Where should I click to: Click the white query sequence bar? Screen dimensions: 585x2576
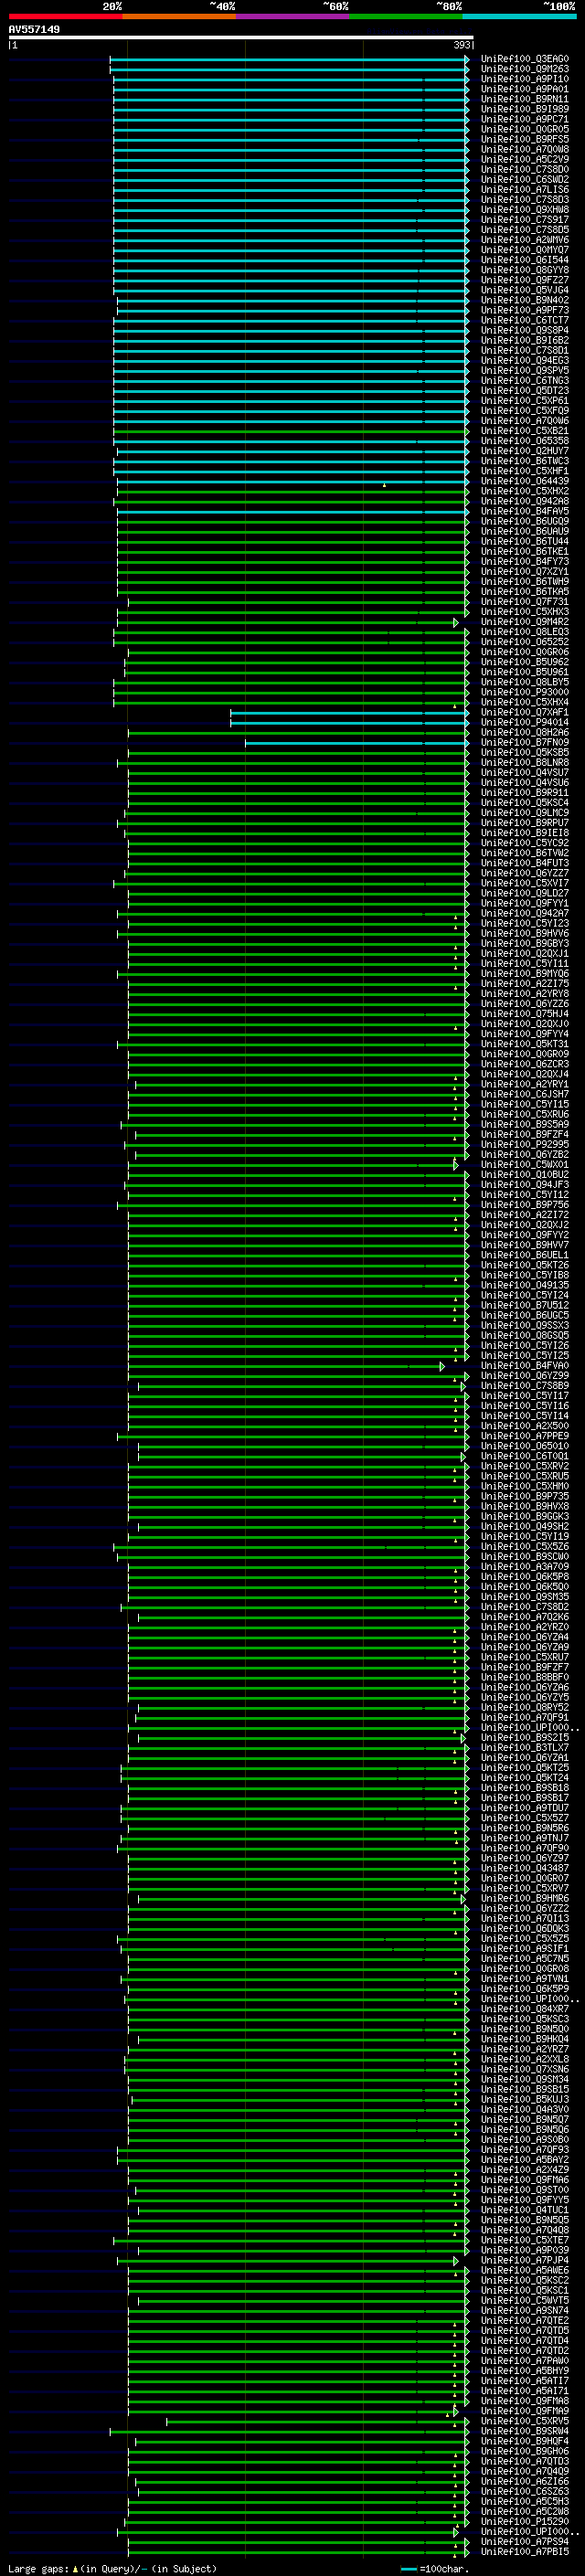241,38
